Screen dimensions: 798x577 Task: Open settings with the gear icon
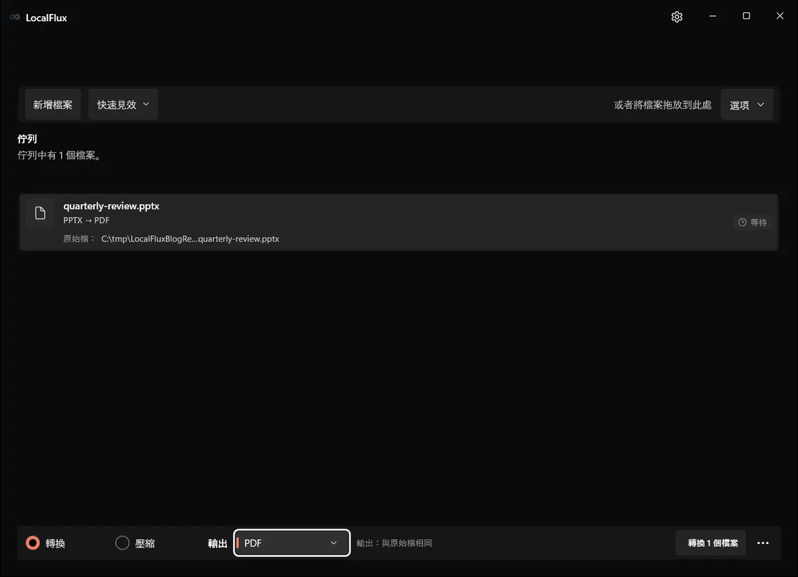[677, 17]
